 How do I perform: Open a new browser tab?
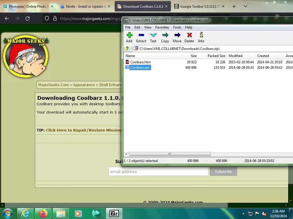click(x=234, y=7)
